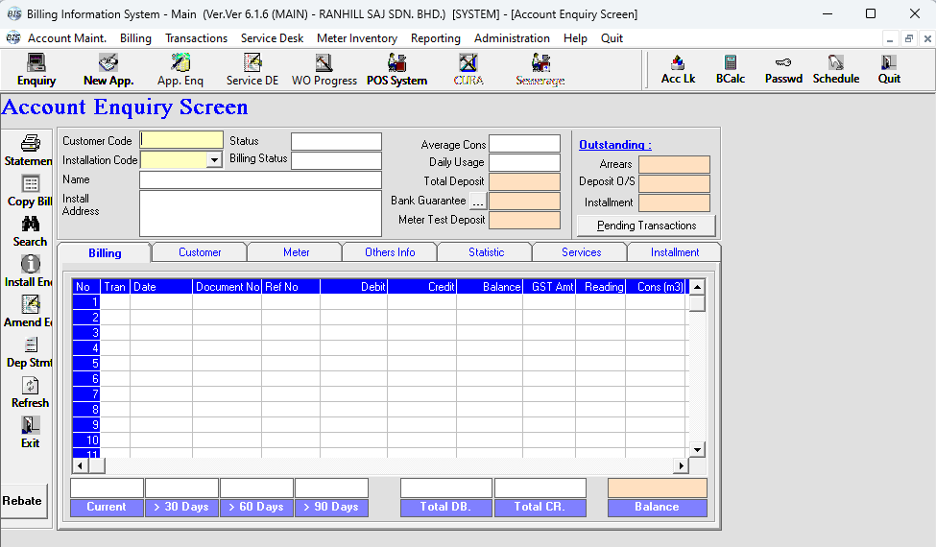Viewport: 936px width, 547px height.
Task: Open the Enquiry toolbar icon
Action: [36, 70]
